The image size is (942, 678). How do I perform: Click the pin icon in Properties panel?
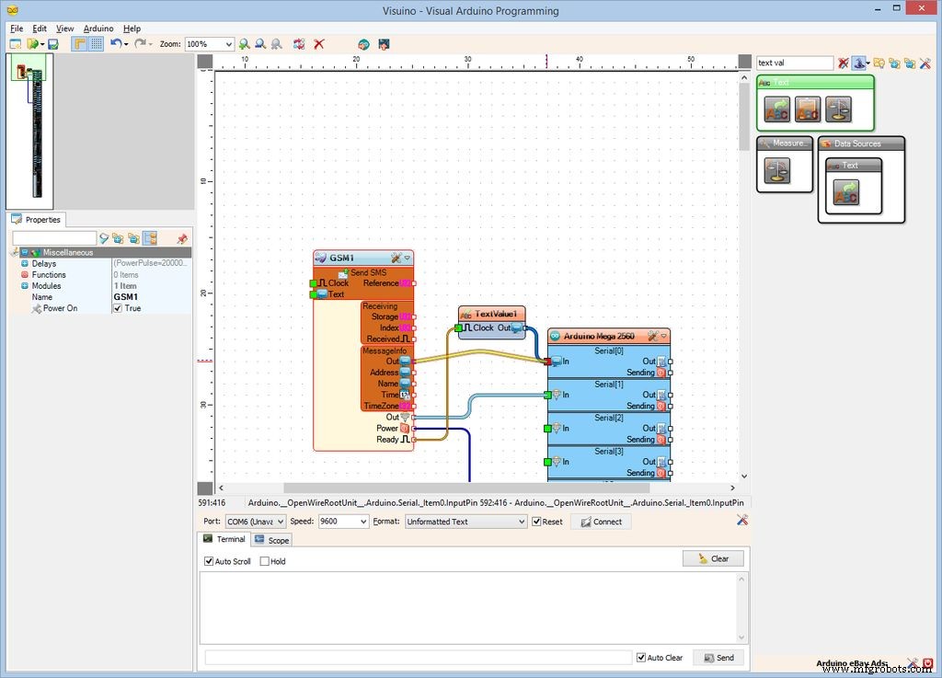point(181,238)
